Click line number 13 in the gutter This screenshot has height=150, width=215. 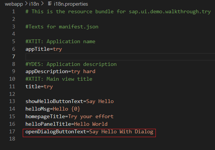12,102
